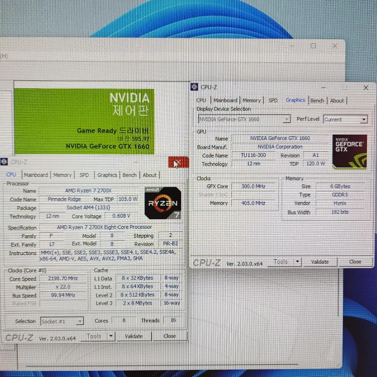Image resolution: width=377 pixels, height=377 pixels.
Task: Expand Tools arrow in Graphics window
Action: [298, 261]
